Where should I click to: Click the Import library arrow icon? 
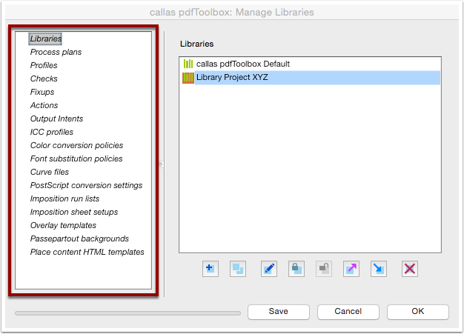click(379, 269)
